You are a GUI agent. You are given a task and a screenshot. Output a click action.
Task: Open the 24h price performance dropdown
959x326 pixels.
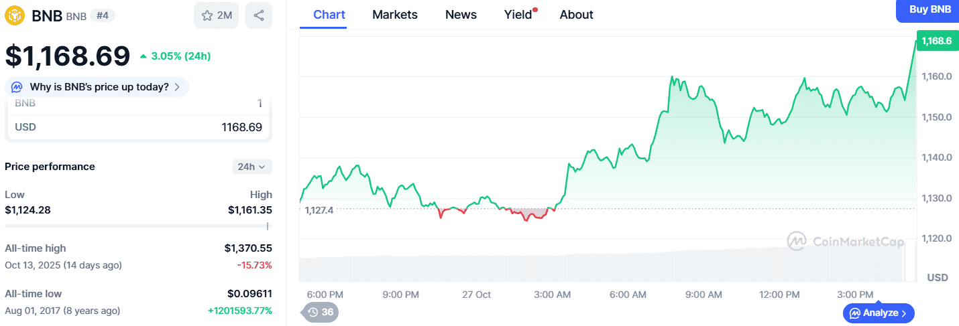(x=252, y=167)
